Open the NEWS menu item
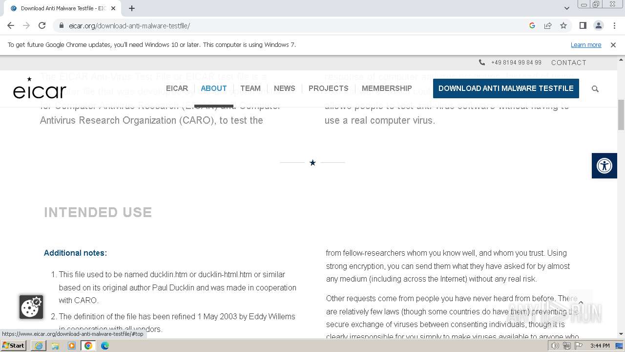The image size is (625, 352). [285, 88]
